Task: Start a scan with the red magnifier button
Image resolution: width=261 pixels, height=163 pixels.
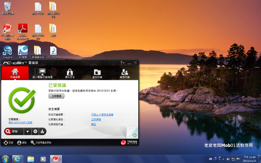Action: click(14, 132)
